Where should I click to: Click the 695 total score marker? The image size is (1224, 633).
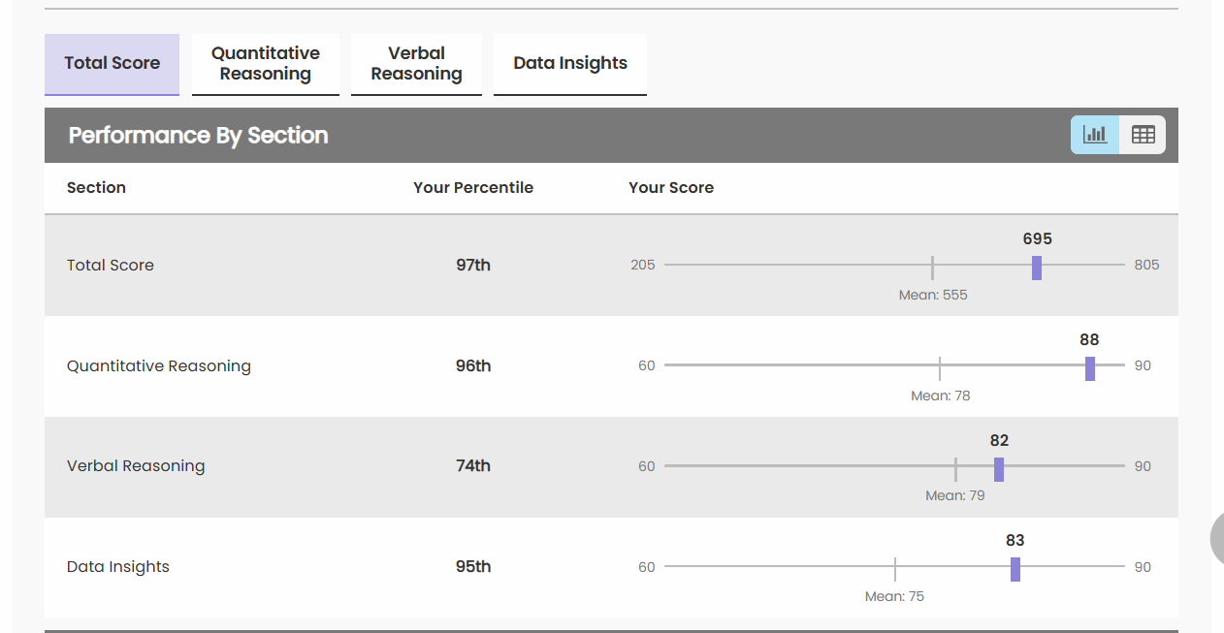click(1037, 268)
